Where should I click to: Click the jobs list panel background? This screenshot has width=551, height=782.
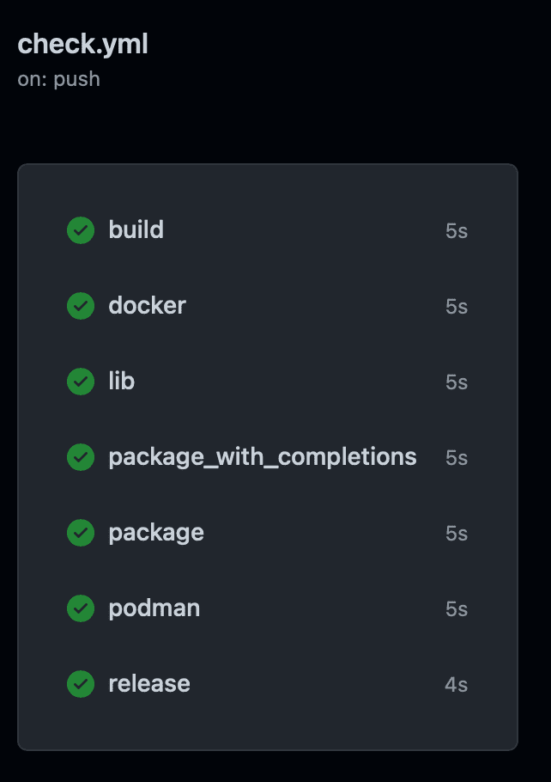pyautogui.click(x=268, y=726)
